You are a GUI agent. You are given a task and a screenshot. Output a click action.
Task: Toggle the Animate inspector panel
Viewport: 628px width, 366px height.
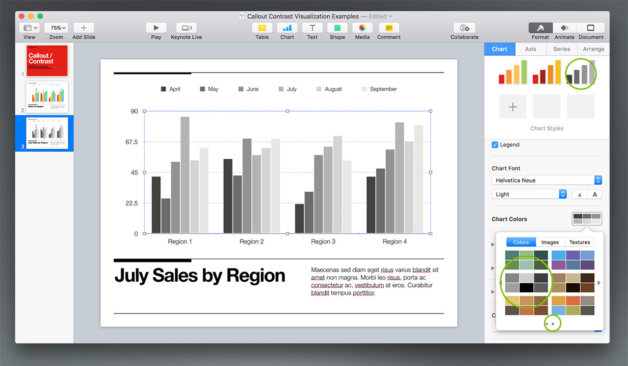coord(564,28)
